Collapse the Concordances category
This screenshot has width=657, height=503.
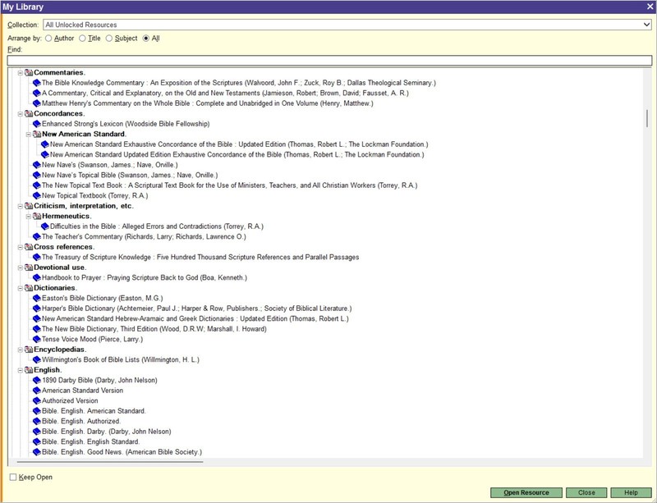tap(20, 114)
